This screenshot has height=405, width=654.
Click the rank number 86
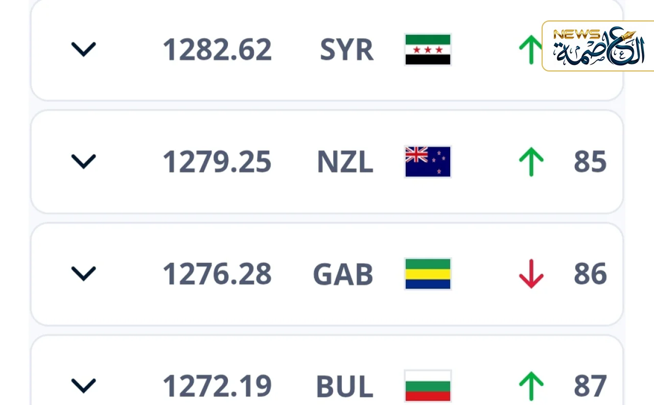tap(590, 274)
